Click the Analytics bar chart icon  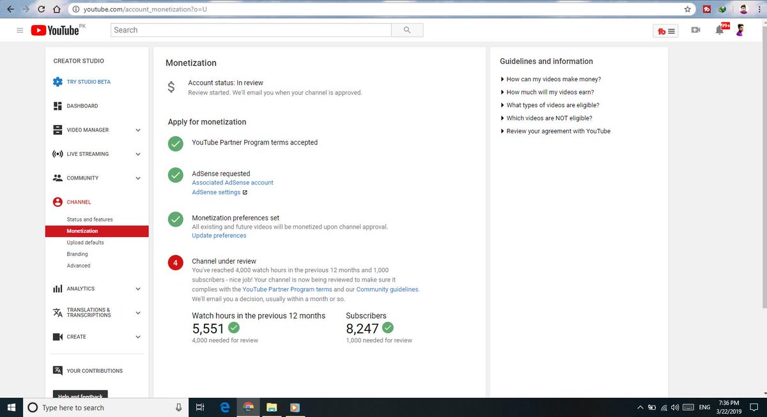(58, 289)
